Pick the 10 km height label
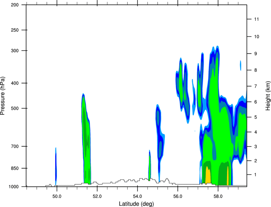271x207 pixels. (257, 37)
